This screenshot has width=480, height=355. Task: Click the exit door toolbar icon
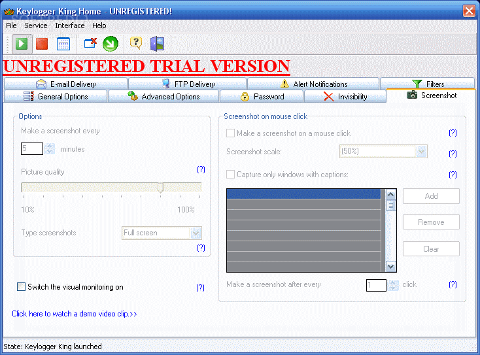click(158, 44)
